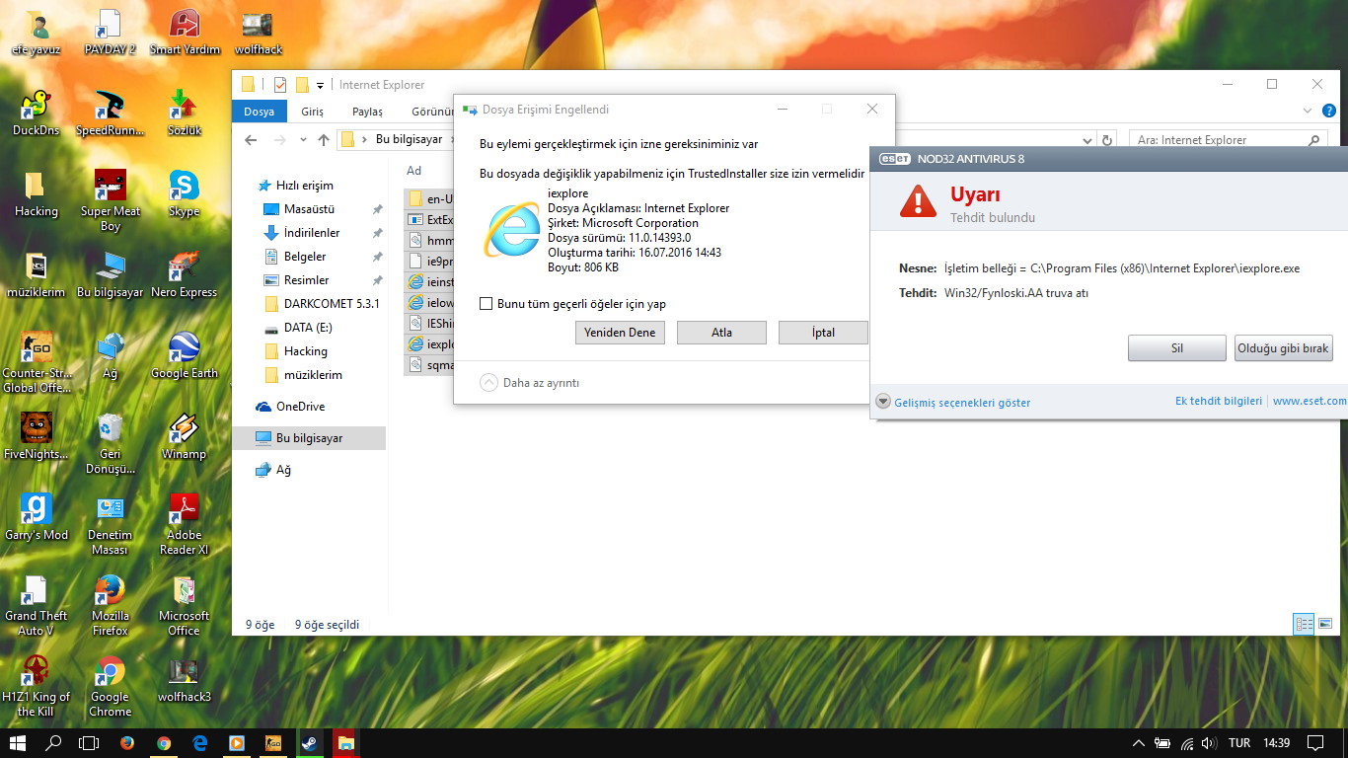Expand 'Gelişmiş seçenekleri göster' in ESET alert
This screenshot has height=758, width=1348.
954,402
